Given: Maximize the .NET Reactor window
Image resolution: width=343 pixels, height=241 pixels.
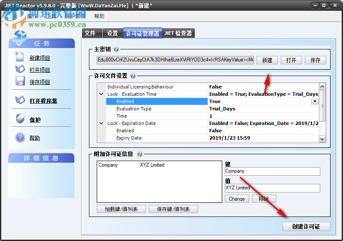Looking at the screenshot, I should pyautogui.click(x=324, y=6).
